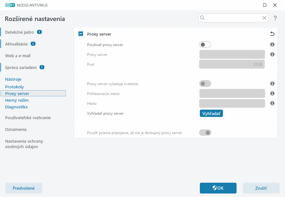Toggle Použiť priame pripojenie switch
The height and width of the screenshot is (197, 285).
point(205,132)
